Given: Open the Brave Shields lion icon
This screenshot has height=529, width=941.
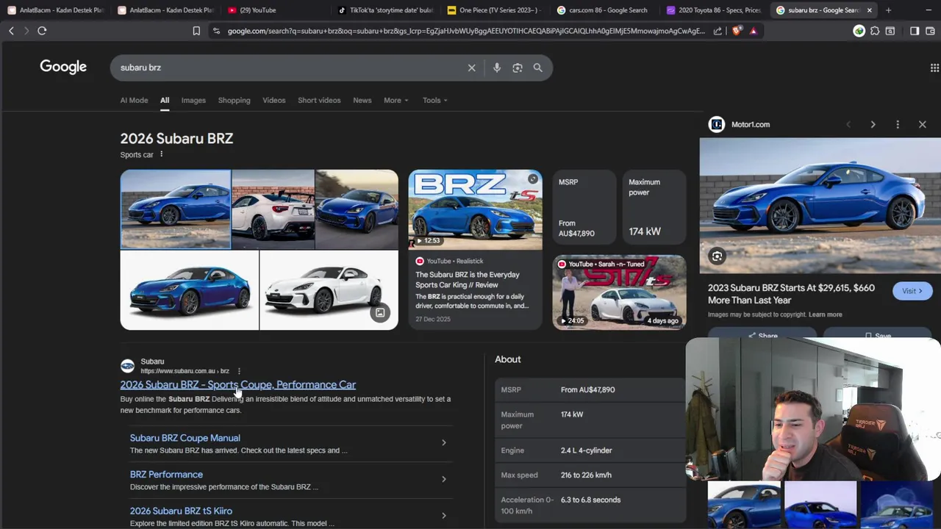Looking at the screenshot, I should click(737, 31).
